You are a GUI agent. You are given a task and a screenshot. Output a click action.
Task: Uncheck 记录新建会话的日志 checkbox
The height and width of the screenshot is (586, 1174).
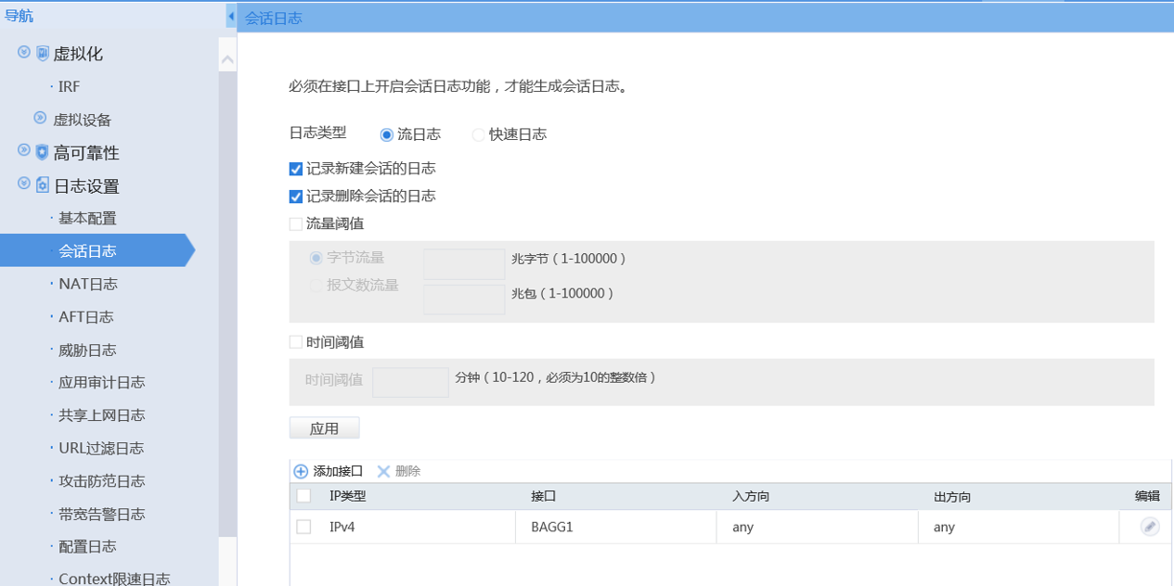296,169
